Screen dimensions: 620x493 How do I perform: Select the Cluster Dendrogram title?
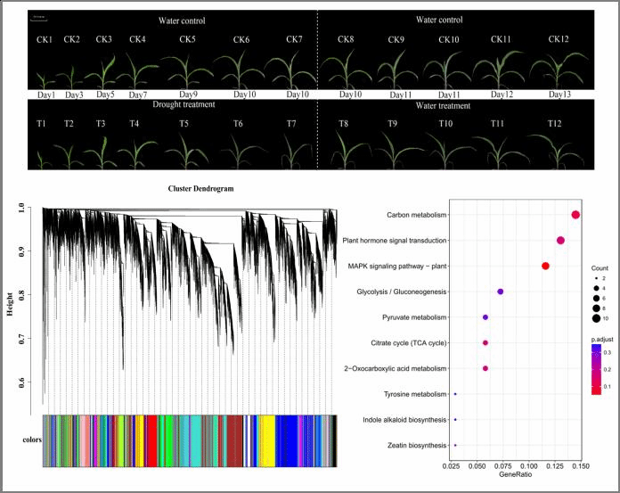click(x=200, y=189)
